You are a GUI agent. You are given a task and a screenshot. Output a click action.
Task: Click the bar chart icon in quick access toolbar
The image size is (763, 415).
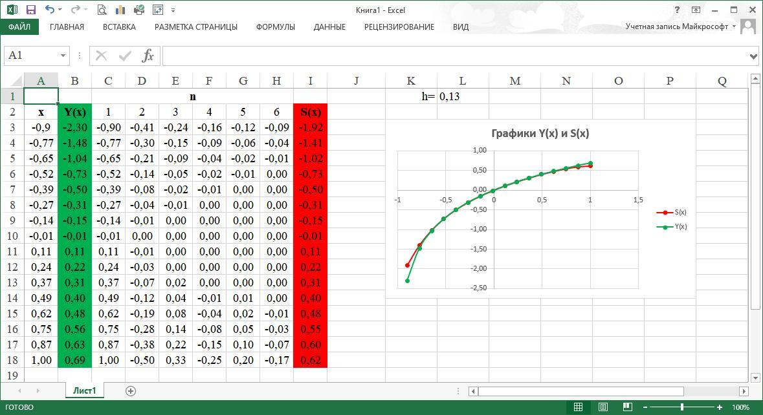[x=120, y=10]
